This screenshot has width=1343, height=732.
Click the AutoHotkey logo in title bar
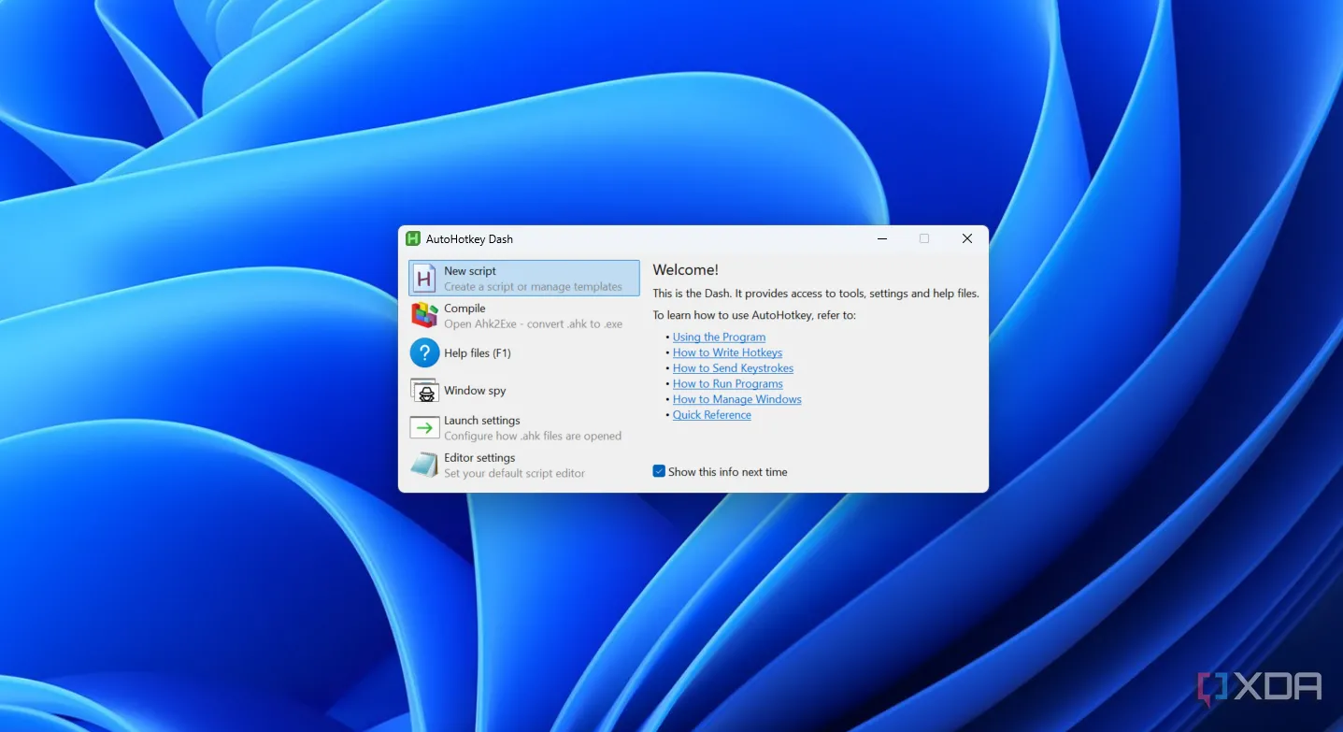point(413,239)
